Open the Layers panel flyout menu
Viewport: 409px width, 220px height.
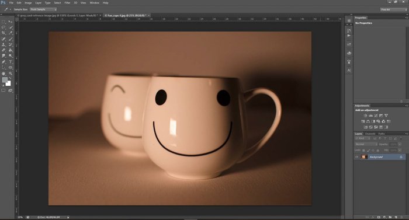tap(406, 134)
